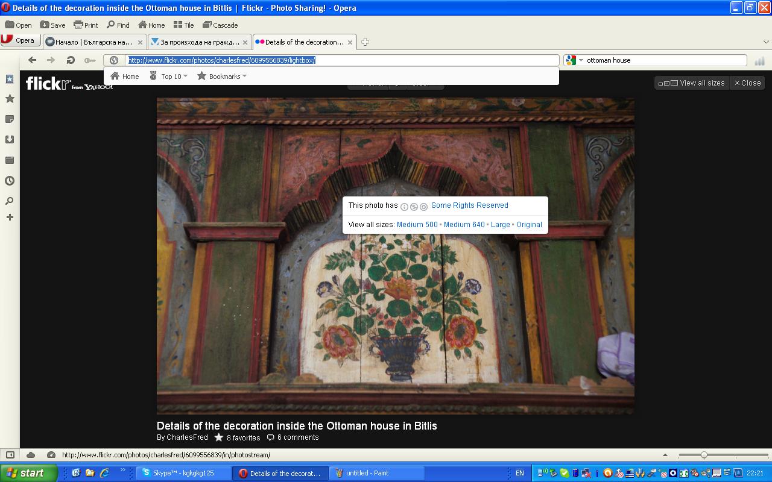Click the Open toolbar button
This screenshot has width=772, height=482.
[x=18, y=25]
